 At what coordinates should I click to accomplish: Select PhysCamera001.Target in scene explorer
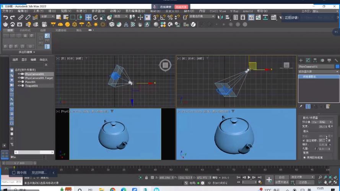pyautogui.click(x=39, y=78)
